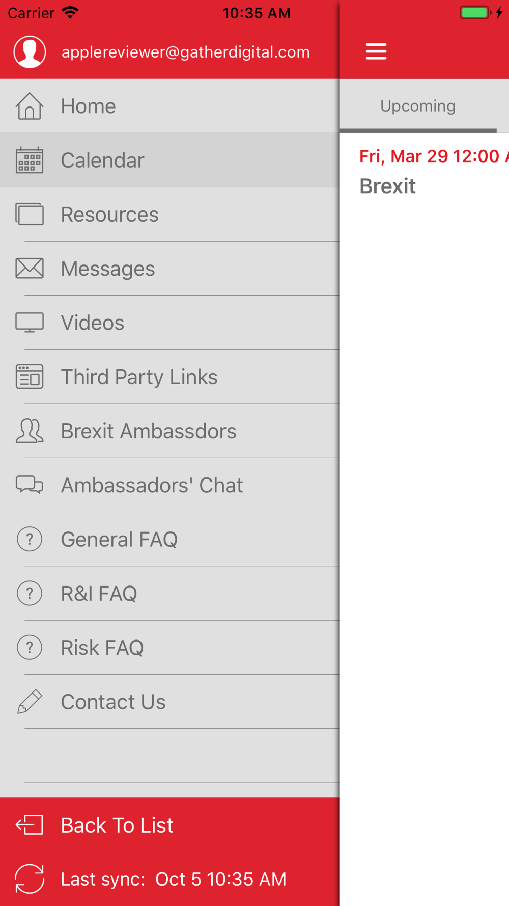The width and height of the screenshot is (509, 906).
Task: Switch to the Upcoming tab
Action: tap(418, 106)
